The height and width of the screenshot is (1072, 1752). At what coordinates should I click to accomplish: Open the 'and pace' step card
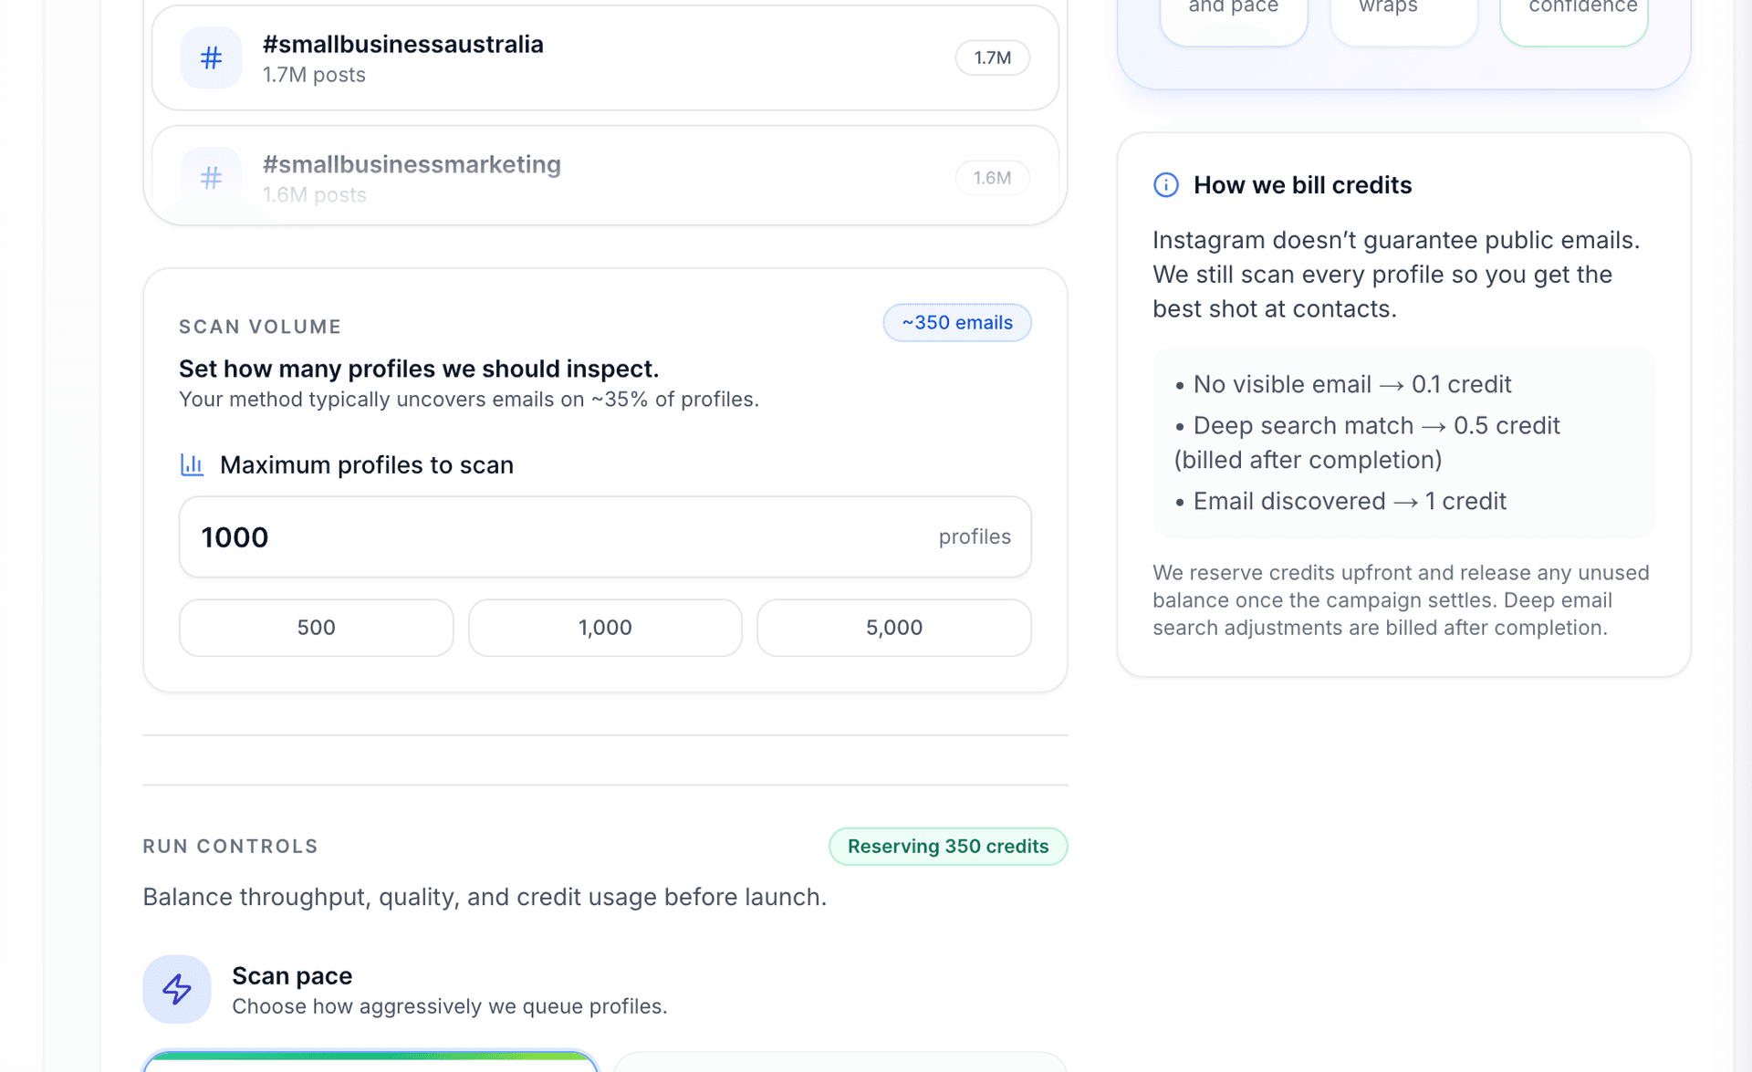tap(1233, 18)
